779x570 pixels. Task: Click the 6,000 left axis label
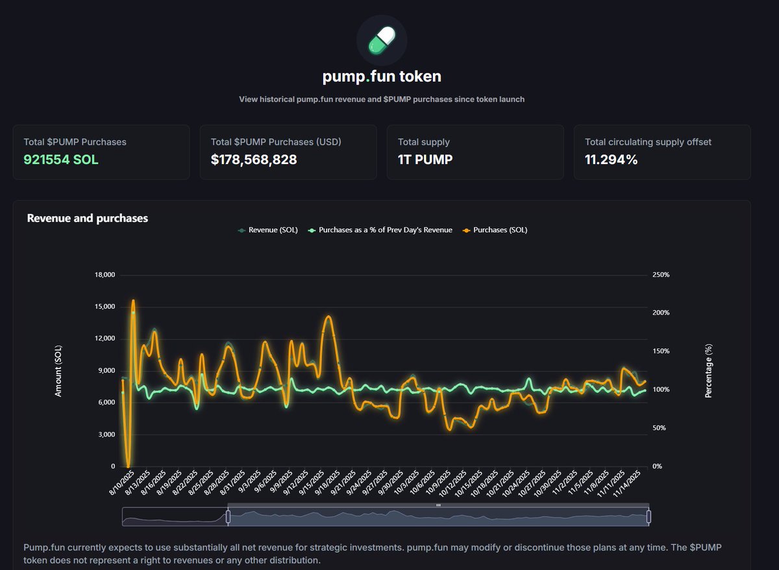[x=106, y=402]
